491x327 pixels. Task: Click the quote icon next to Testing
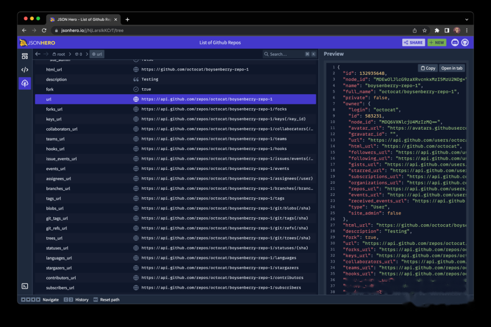pos(136,79)
